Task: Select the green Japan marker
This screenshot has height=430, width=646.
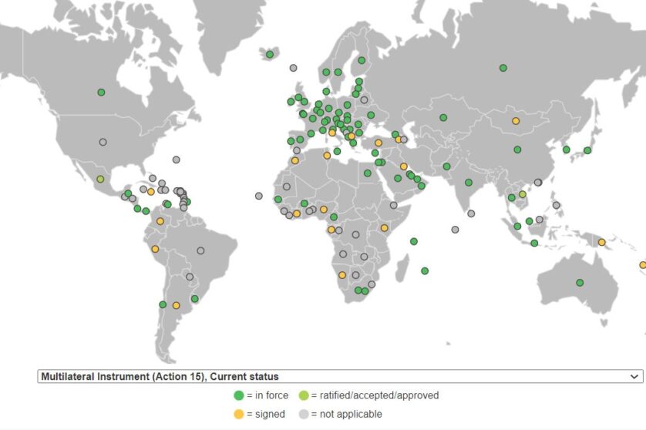Action: 587,150
